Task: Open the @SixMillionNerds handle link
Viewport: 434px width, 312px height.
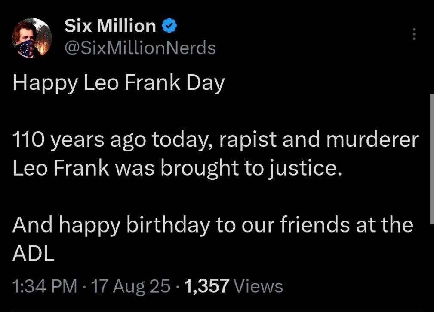Action: tap(140, 48)
